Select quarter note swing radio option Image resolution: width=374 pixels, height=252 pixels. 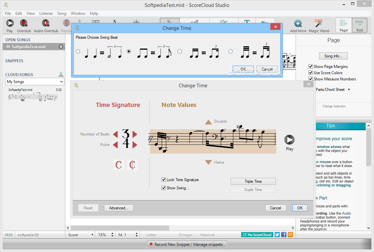[x=78, y=51]
